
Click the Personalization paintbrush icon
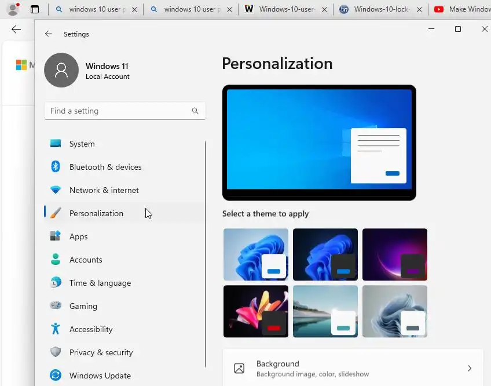56,213
